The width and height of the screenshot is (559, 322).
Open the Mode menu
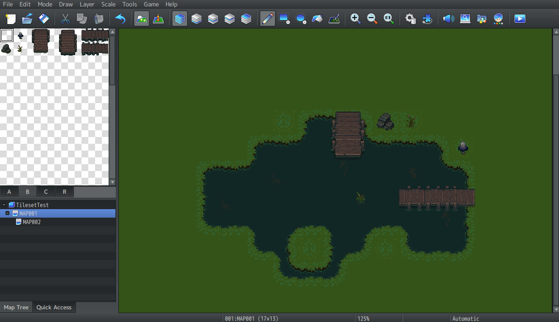point(45,4)
